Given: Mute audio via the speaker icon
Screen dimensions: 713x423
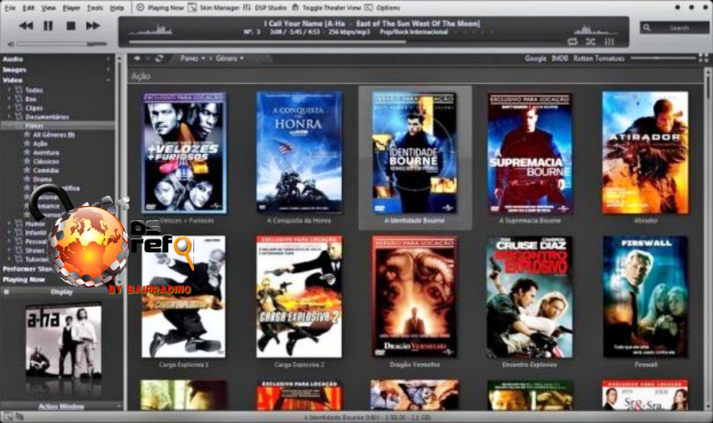Looking at the screenshot, I should pyautogui.click(x=11, y=44).
